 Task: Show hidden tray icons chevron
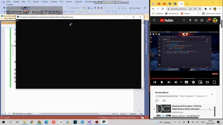175,122
